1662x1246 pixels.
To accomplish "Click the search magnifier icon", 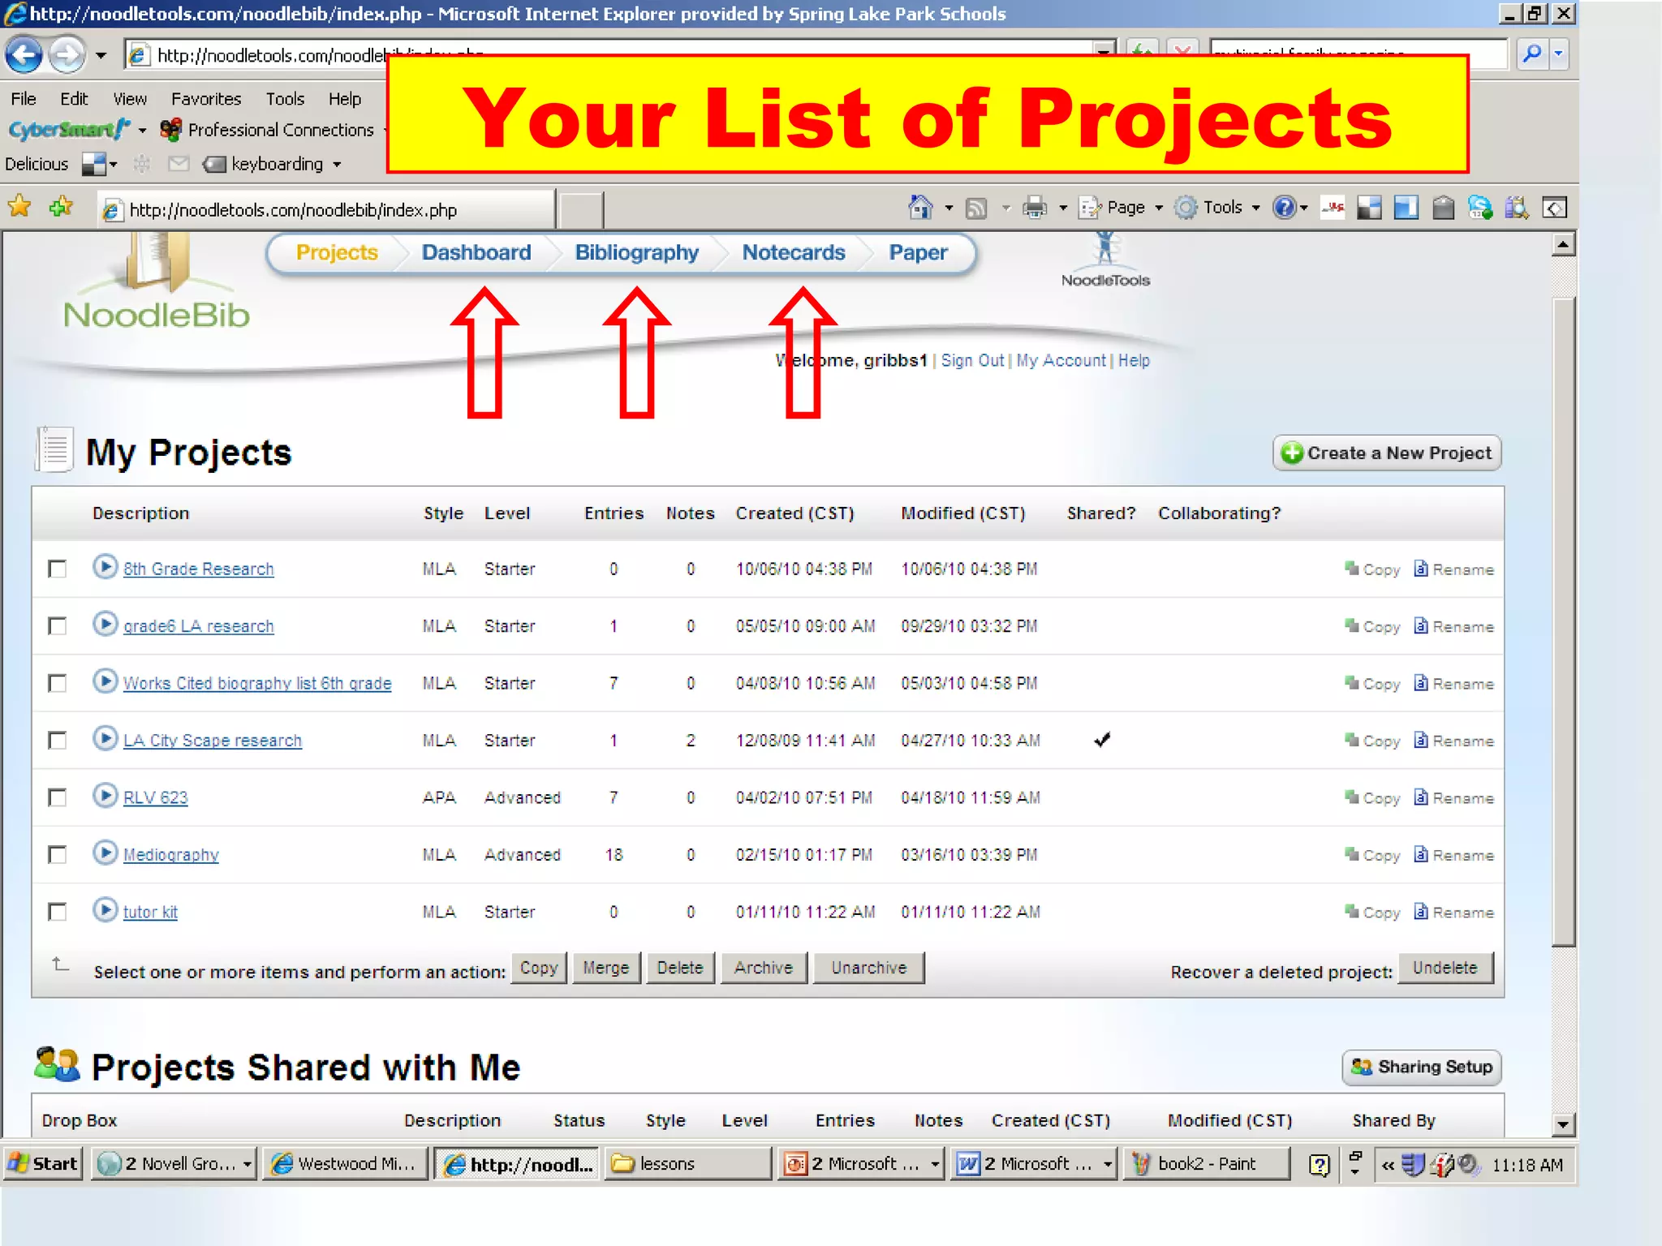I will click(x=1531, y=54).
